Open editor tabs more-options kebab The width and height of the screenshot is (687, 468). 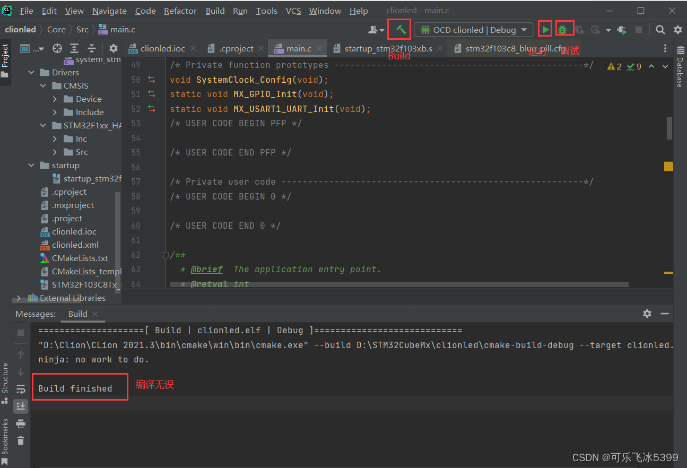point(665,48)
